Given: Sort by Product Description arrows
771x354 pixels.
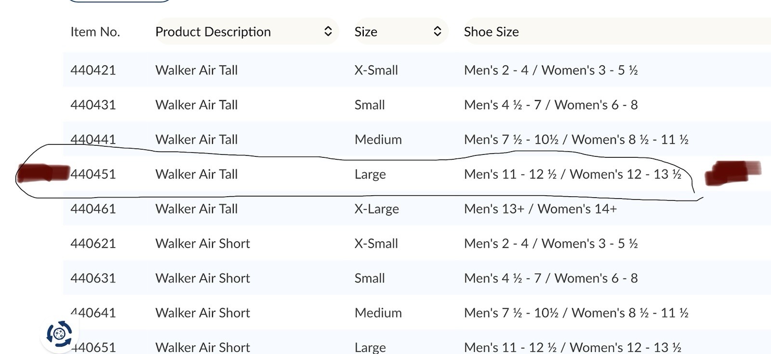Looking at the screenshot, I should (328, 32).
